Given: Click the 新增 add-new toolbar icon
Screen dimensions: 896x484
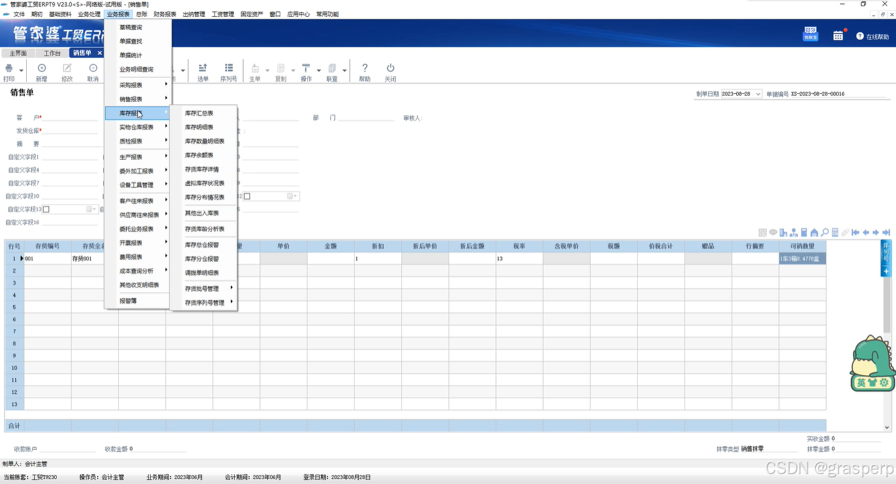Looking at the screenshot, I should tap(42, 68).
